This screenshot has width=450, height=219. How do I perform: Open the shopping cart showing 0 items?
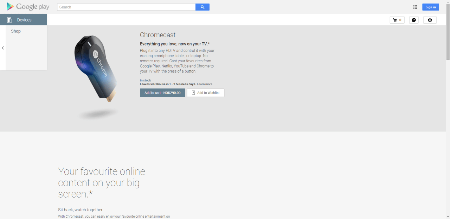click(397, 20)
